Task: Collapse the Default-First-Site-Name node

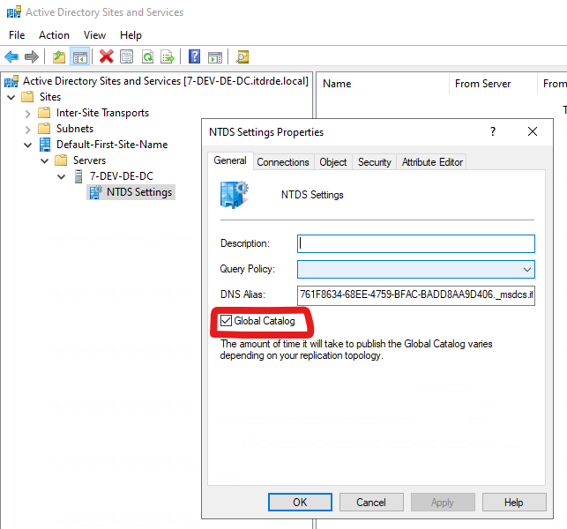Action: click(x=28, y=145)
